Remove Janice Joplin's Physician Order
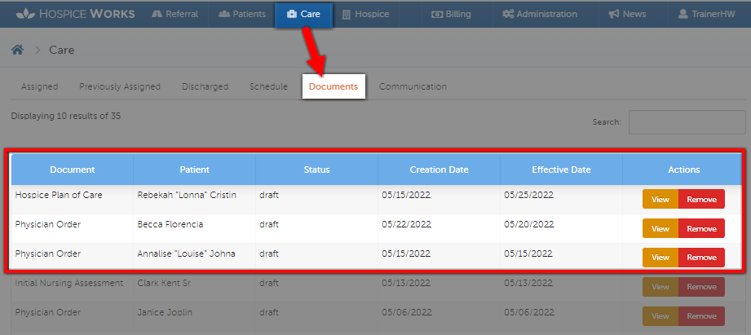 (x=701, y=316)
